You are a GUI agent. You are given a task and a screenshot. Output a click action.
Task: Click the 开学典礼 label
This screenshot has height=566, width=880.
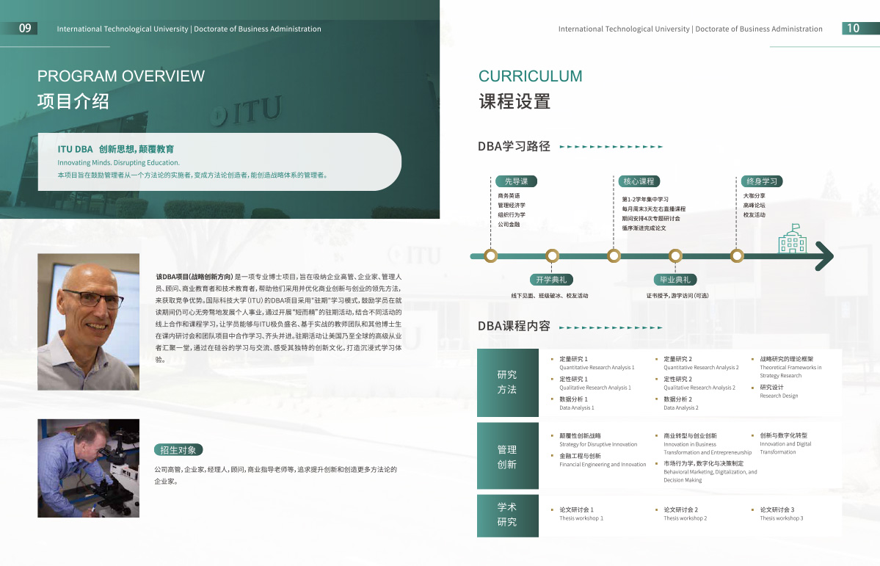click(552, 280)
